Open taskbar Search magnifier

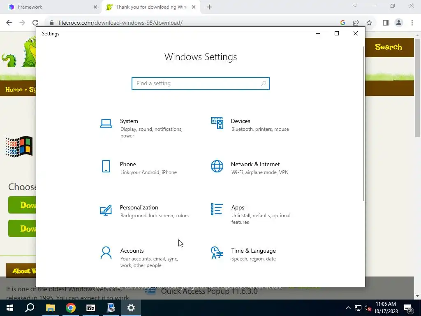(x=30, y=308)
